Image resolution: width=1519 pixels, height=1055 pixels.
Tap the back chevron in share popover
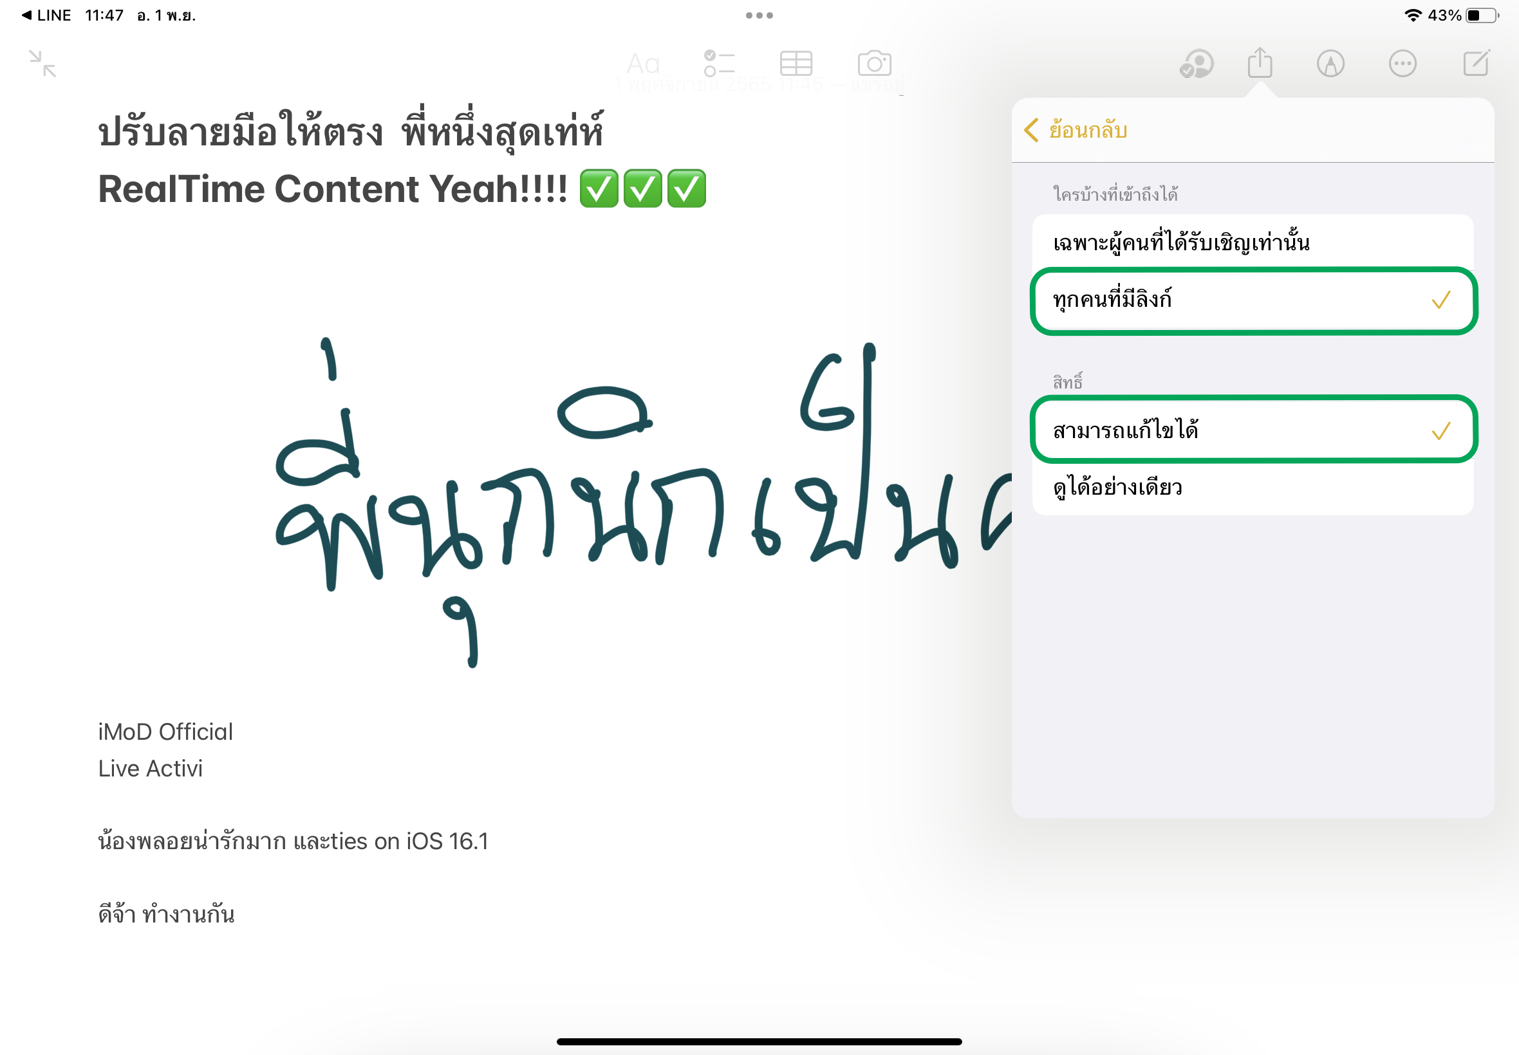(x=1031, y=130)
